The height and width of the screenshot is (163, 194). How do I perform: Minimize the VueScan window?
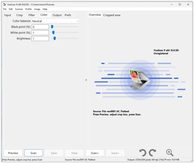click(172, 4)
